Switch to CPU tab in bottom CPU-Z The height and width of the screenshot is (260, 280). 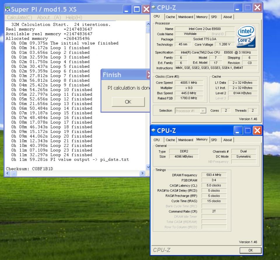(157, 140)
